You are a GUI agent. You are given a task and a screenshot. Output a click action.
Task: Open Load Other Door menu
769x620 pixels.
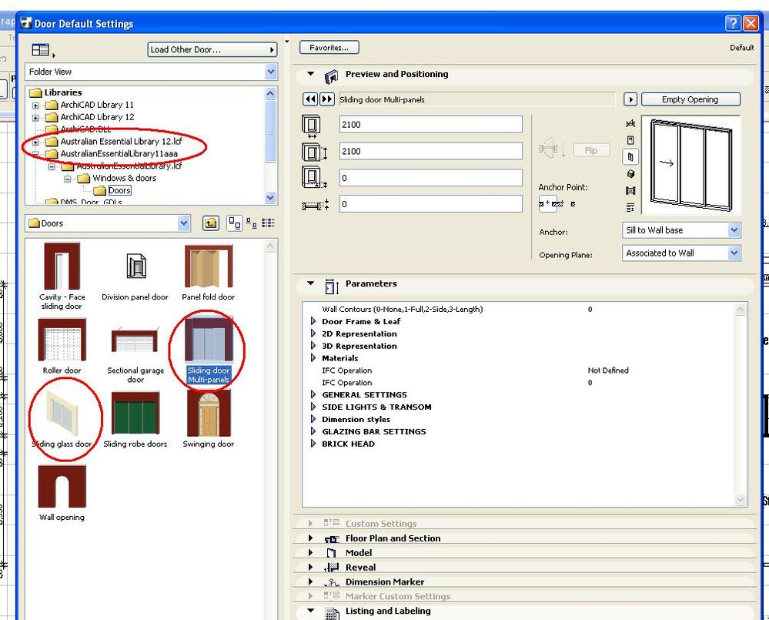tap(212, 49)
